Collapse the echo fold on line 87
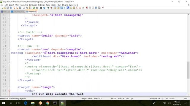 (x=9, y=91)
